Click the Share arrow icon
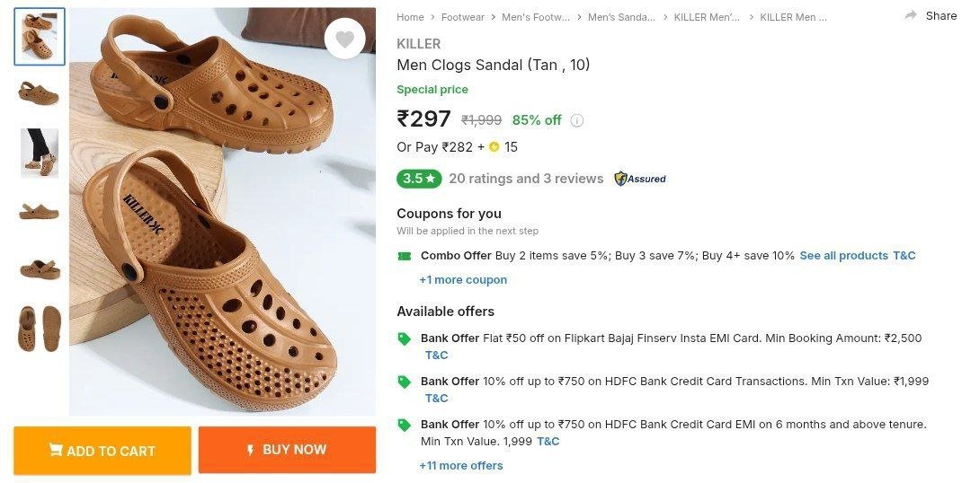The height and width of the screenshot is (483, 971). pyautogui.click(x=911, y=15)
